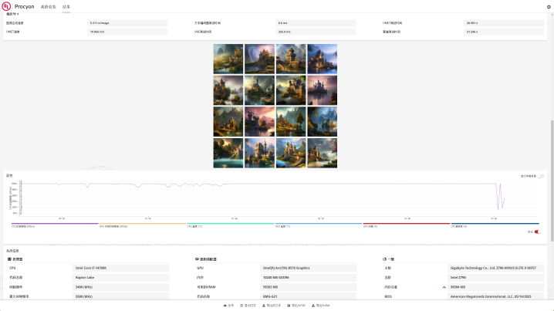The image size is (554, 311).
Task: Click the export-as-text button in bottom bar
Action: click(272, 306)
